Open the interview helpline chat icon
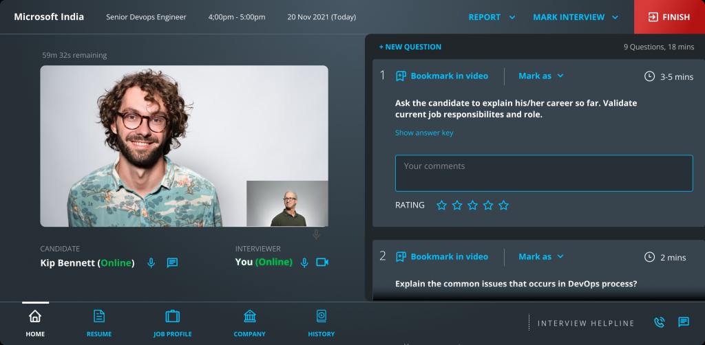This screenshot has width=705, height=345. tap(684, 322)
